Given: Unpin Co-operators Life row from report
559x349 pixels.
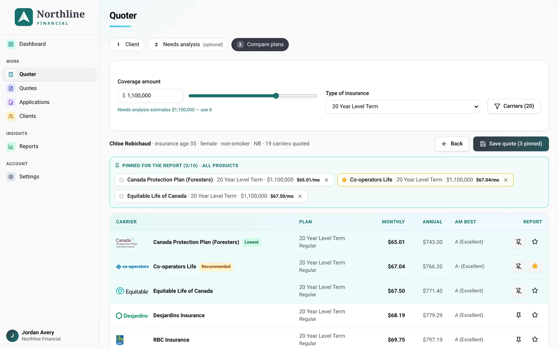Looking at the screenshot, I should coord(518,266).
